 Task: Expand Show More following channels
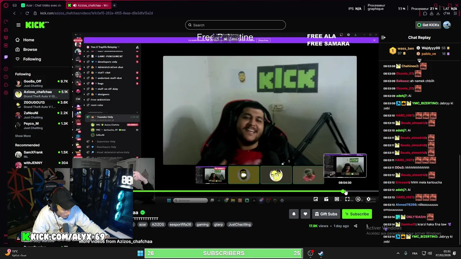coord(23,136)
